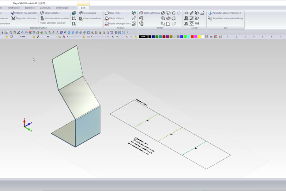This screenshot has height=191, width=286.
Task: Click the Körper konvertieren icon
Action: (80, 18)
